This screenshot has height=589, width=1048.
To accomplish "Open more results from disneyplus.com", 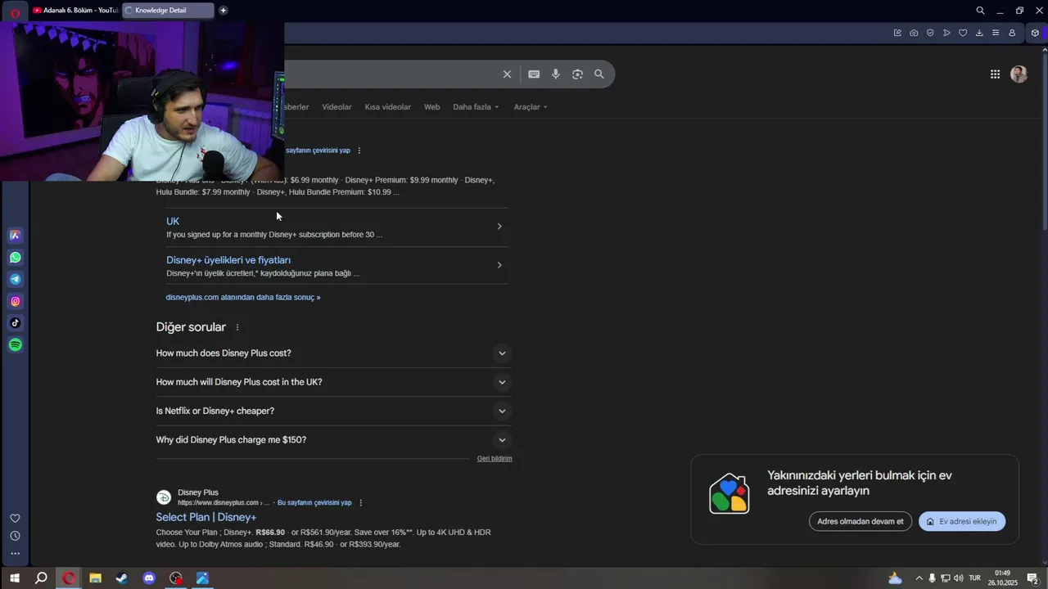I will [x=243, y=298].
